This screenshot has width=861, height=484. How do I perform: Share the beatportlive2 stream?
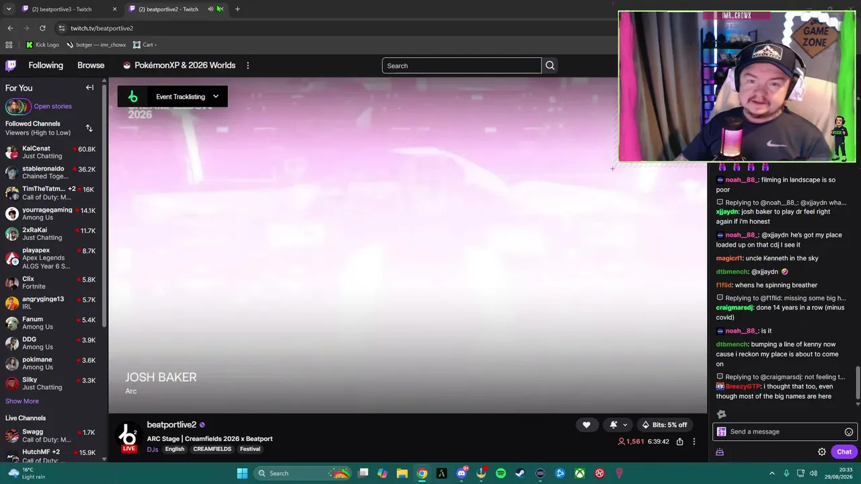pyautogui.click(x=679, y=442)
